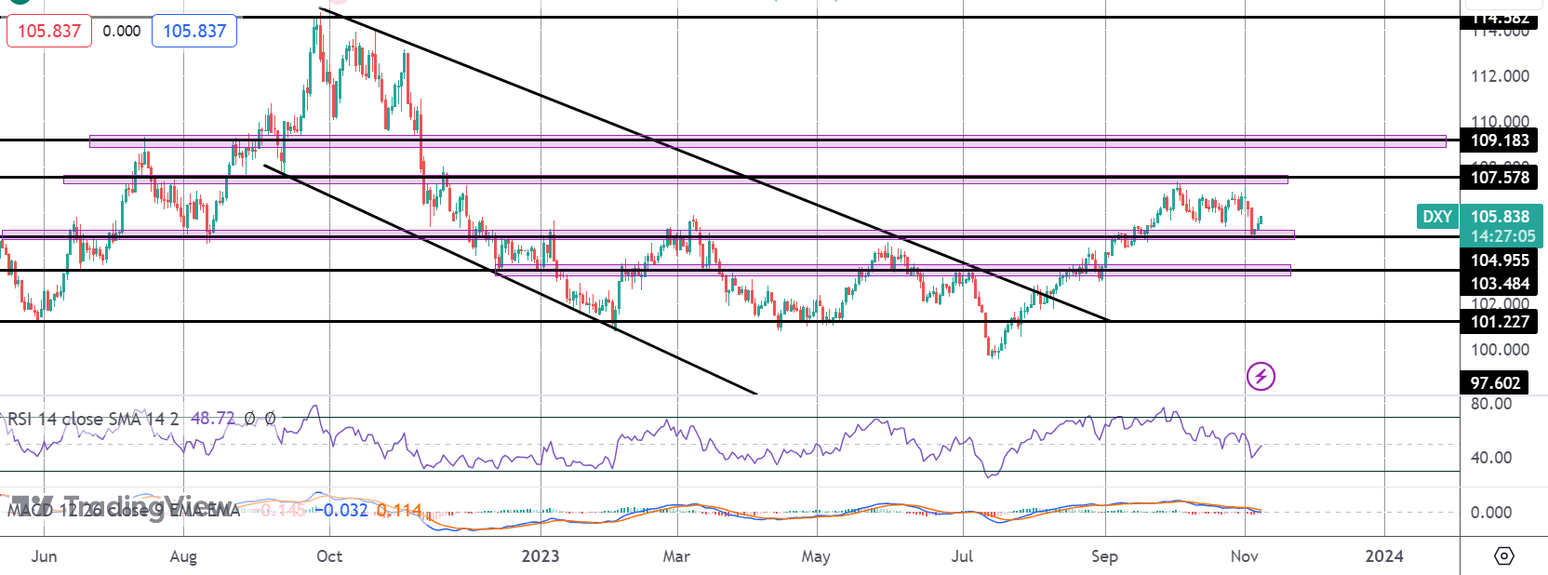This screenshot has height=575, width=1548.
Task: Click the 80.00 RSI scale label
Action: coord(1490,404)
